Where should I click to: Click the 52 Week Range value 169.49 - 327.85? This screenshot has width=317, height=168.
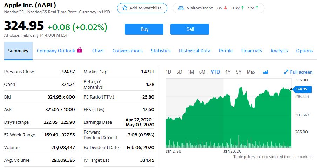(60, 135)
